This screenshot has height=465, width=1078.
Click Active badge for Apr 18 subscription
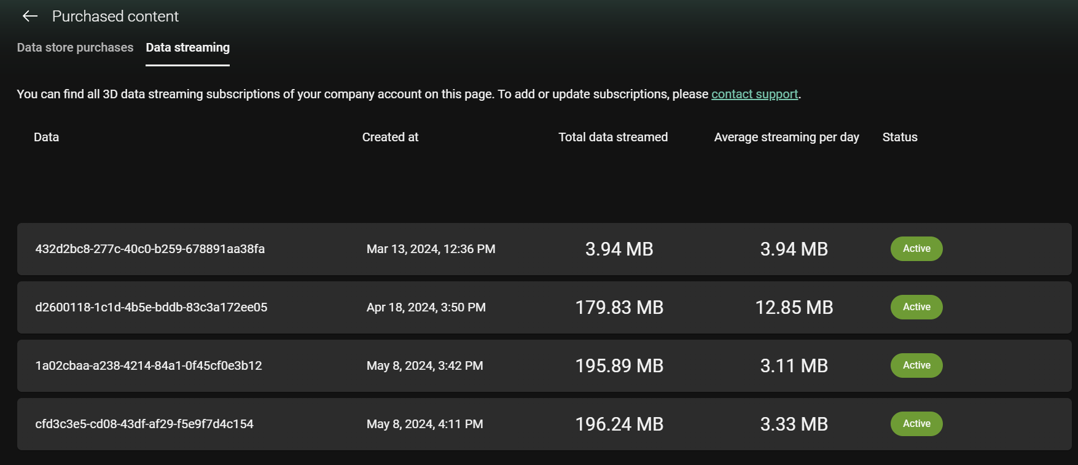pos(916,307)
